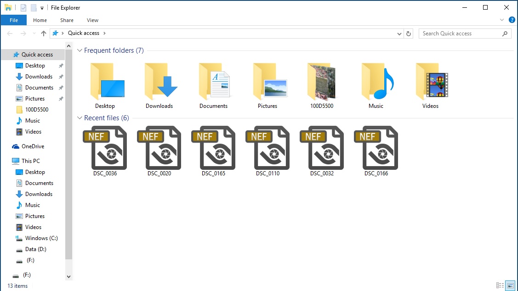Open the Downloads folder in Frequent folders
The image size is (518, 291).
[159, 86]
